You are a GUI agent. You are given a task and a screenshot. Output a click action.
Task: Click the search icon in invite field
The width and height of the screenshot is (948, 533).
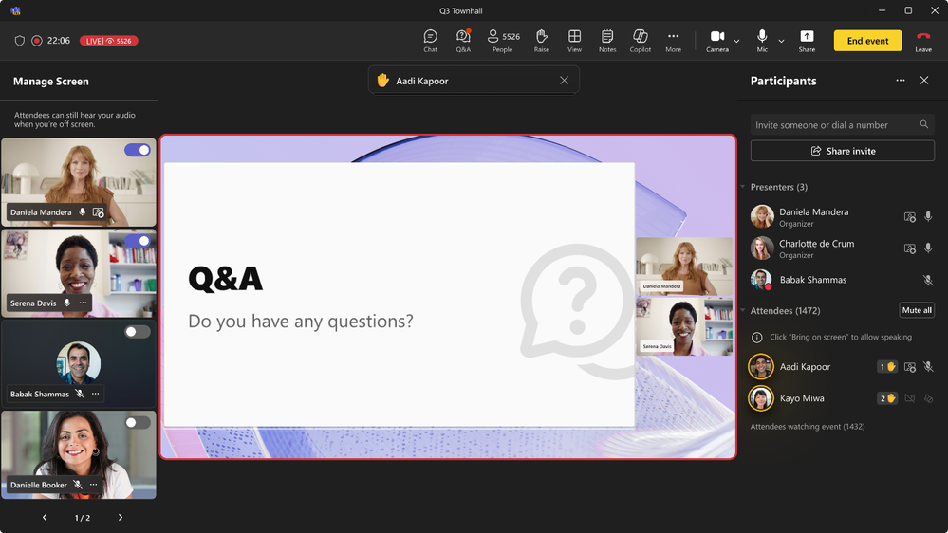924,124
